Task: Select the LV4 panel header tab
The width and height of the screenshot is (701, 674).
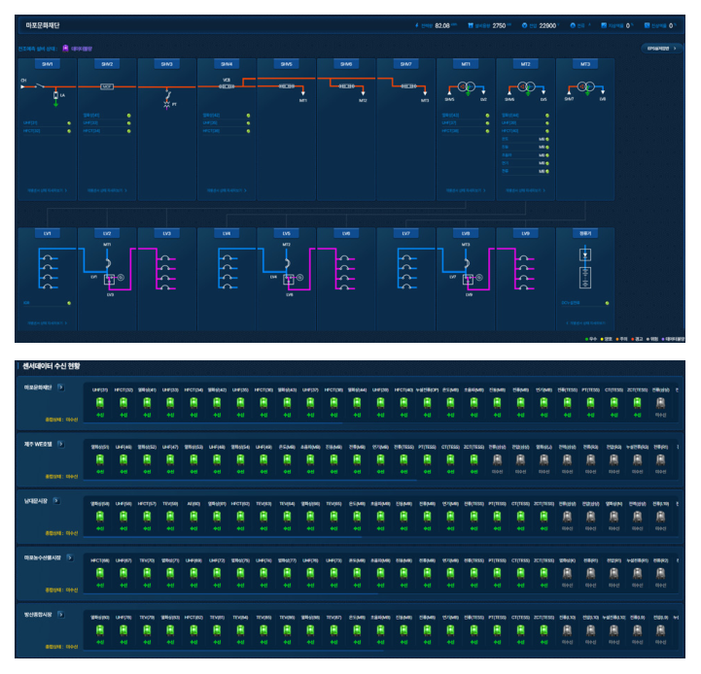Action: (227, 233)
